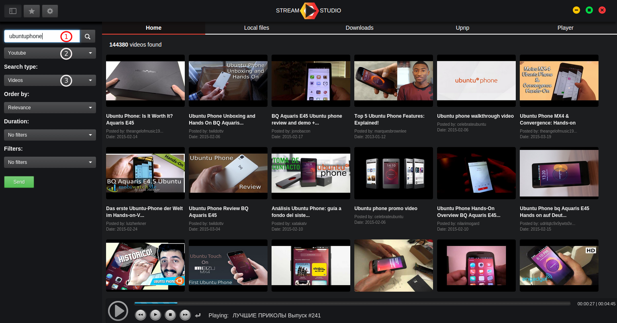
Task: Open BQ Aquaris E45 review and demo thumbnail
Action: coord(311,81)
